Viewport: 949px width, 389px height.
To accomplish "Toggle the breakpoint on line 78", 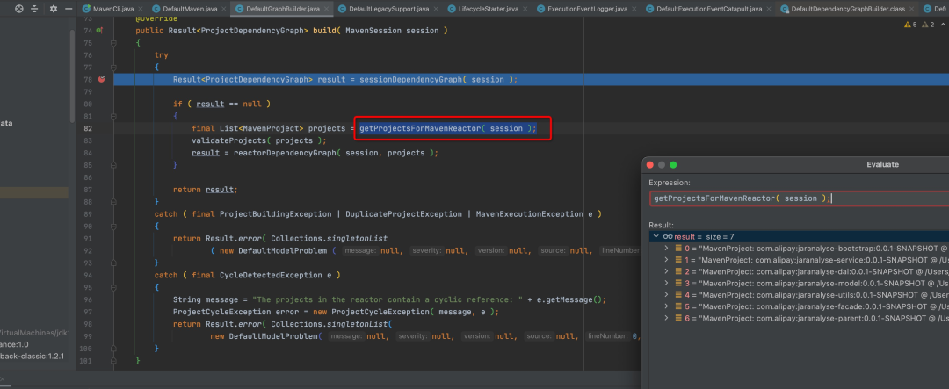I will 102,79.
